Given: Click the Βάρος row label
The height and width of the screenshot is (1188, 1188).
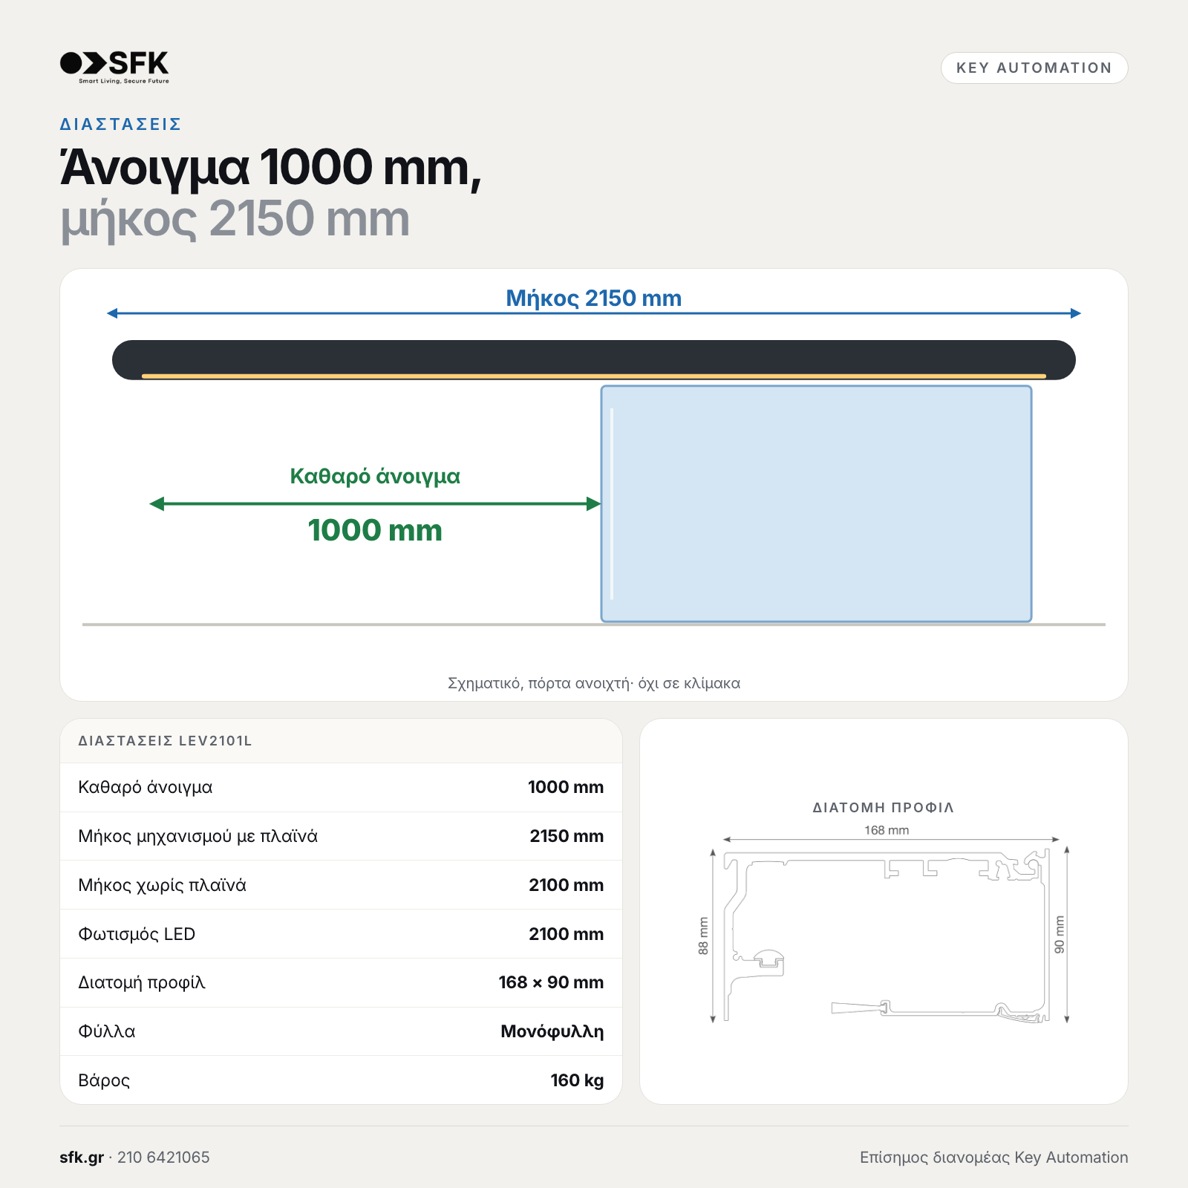Looking at the screenshot, I should tap(104, 1080).
